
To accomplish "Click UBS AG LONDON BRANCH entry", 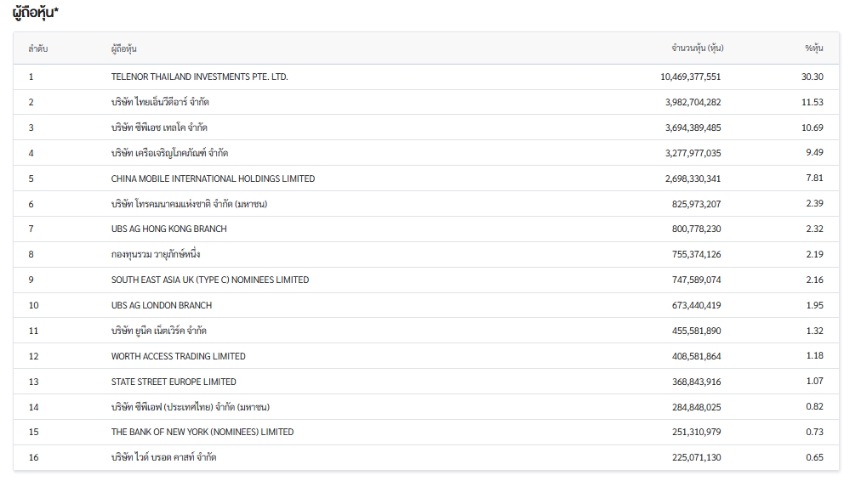I will (162, 305).
